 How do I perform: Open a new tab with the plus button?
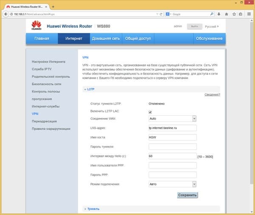coord(53,7)
